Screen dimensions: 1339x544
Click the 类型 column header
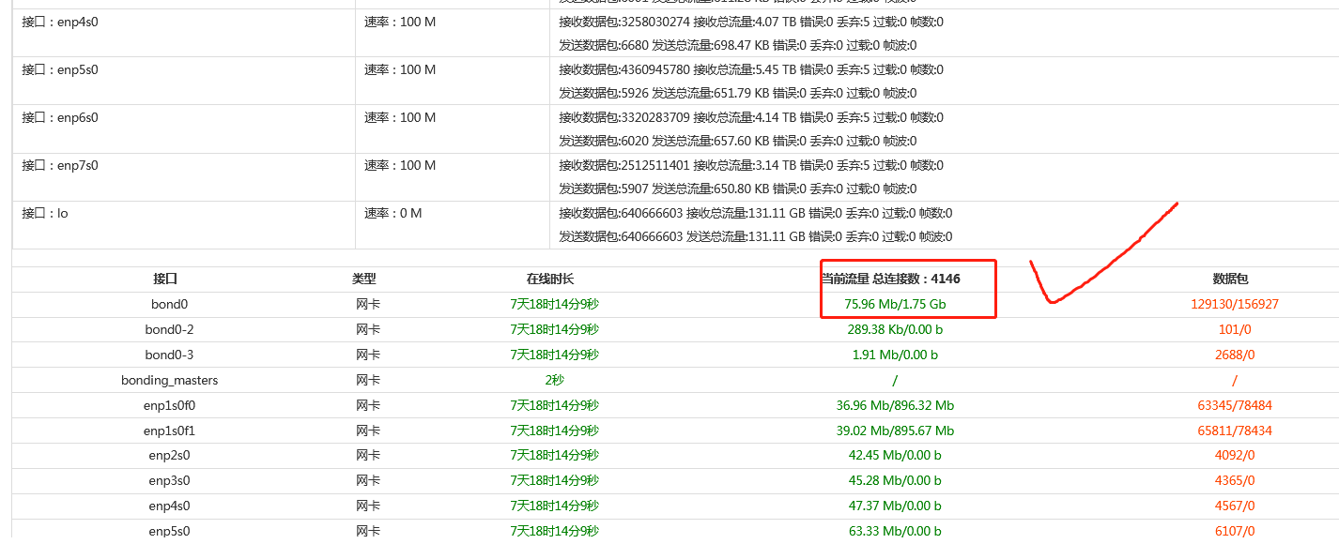click(x=364, y=280)
